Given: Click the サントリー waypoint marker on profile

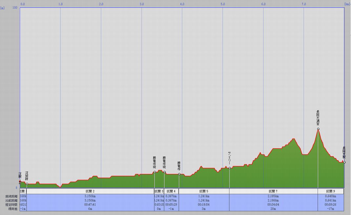Looking at the screenshot, I should pyautogui.click(x=230, y=168).
